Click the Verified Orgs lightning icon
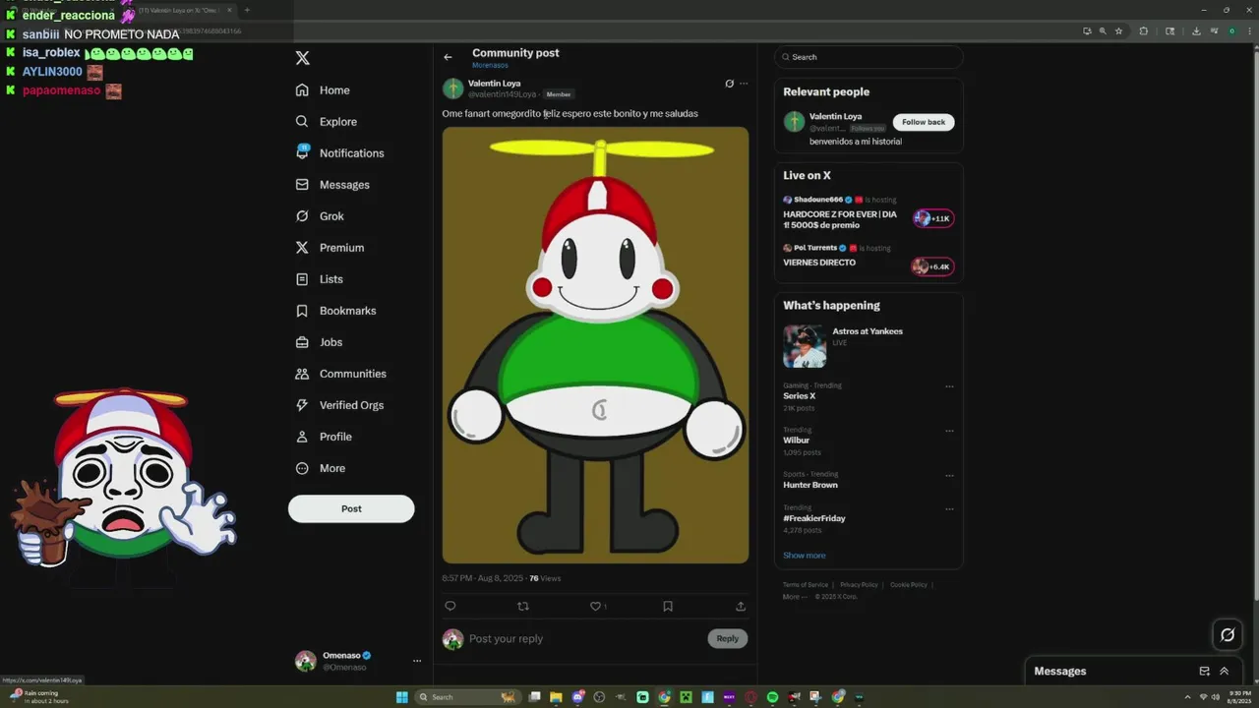Viewport: 1259px width, 708px height. click(x=302, y=405)
